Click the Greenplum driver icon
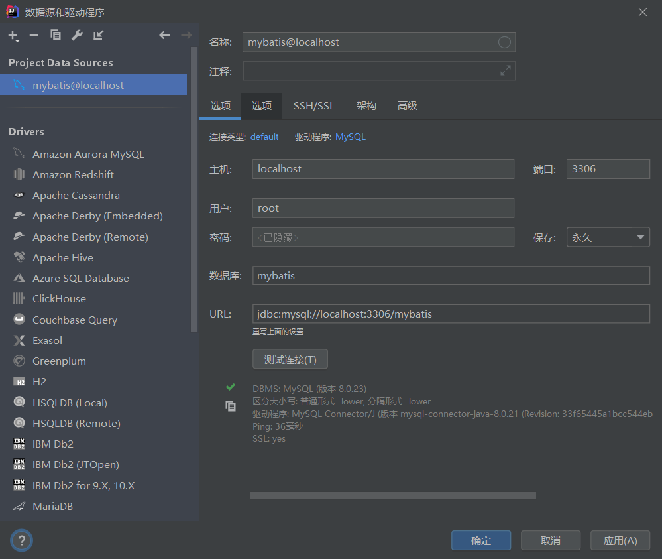The height and width of the screenshot is (559, 662). click(x=19, y=361)
